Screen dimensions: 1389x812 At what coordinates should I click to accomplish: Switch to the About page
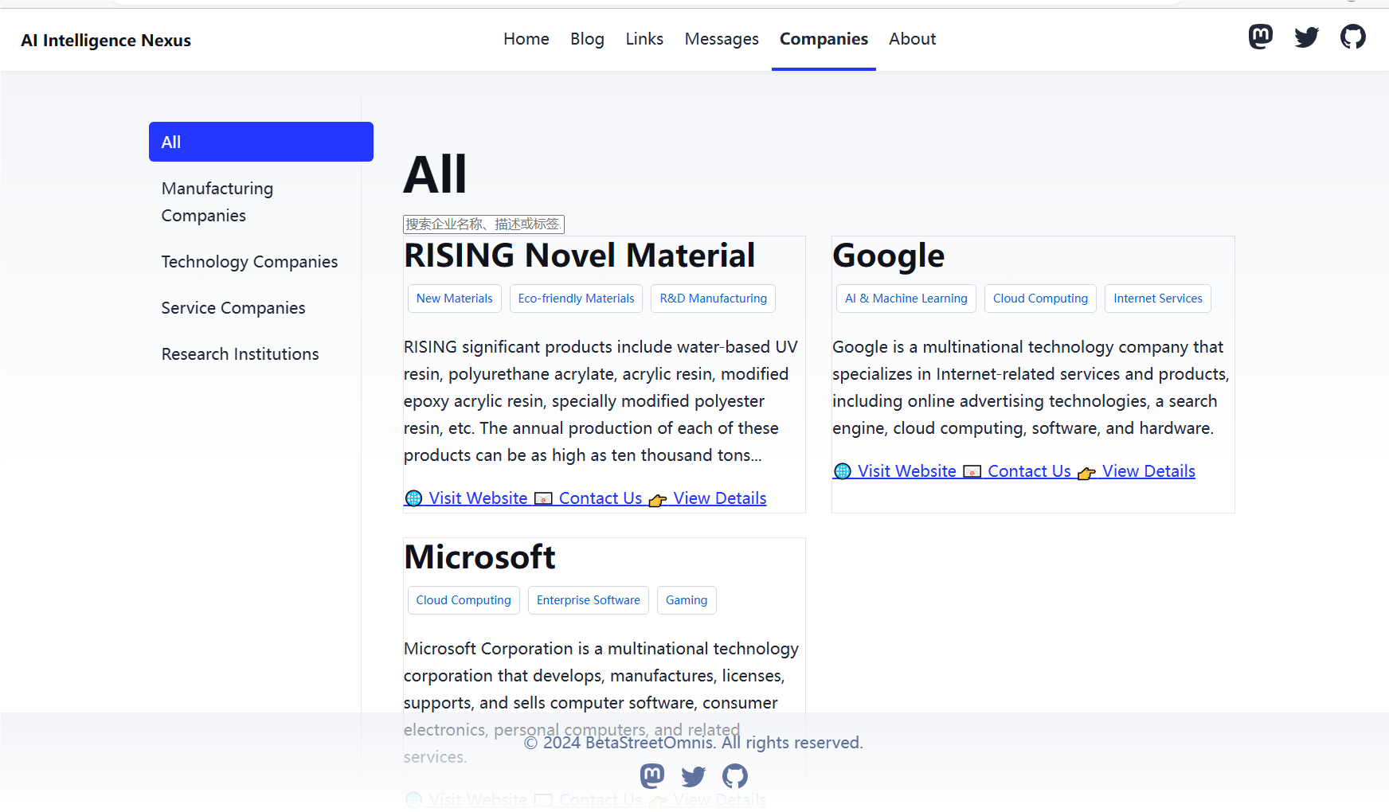pos(912,39)
